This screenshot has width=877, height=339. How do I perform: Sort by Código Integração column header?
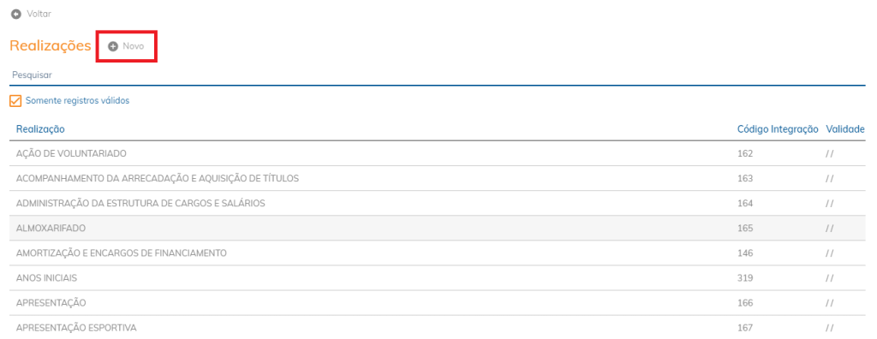[778, 129]
